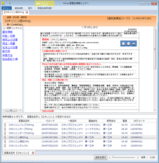Click the document vertical scrollbar down arrow
Screen dimensions: 159x163
[155, 110]
